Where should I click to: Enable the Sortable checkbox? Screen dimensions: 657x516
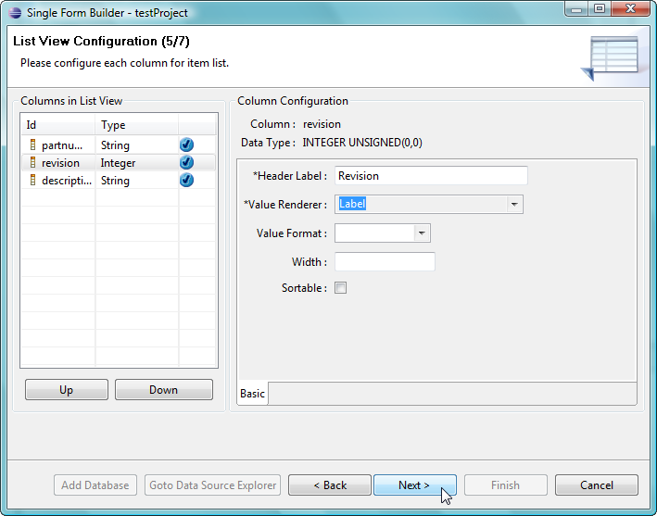[x=340, y=288]
